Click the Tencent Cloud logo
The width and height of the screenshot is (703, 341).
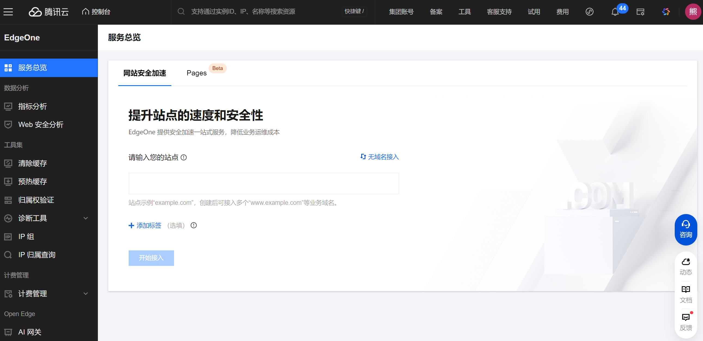tap(49, 12)
